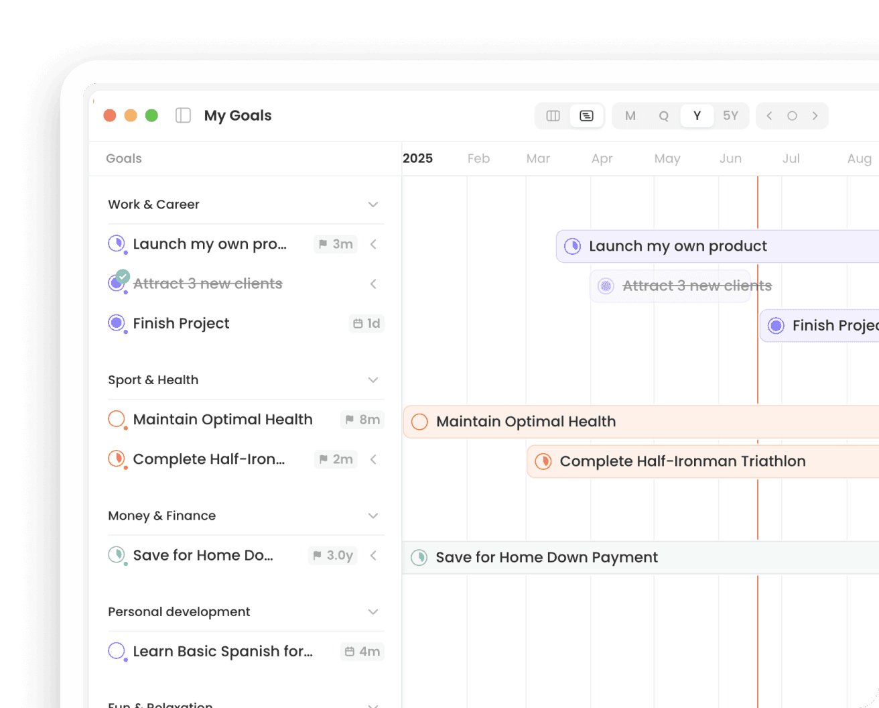The width and height of the screenshot is (879, 708).
Task: Expand chevron of Save for Home Do… row
Action: tap(373, 555)
